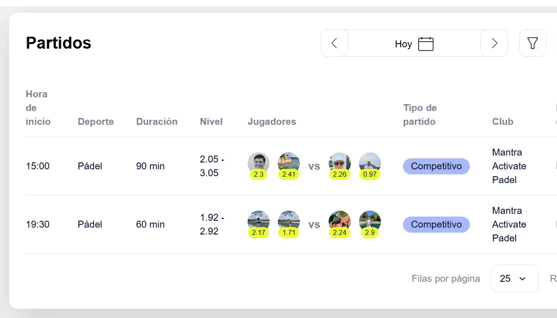This screenshot has height=318, width=557.
Task: Click the Hoy date label
Action: (403, 44)
